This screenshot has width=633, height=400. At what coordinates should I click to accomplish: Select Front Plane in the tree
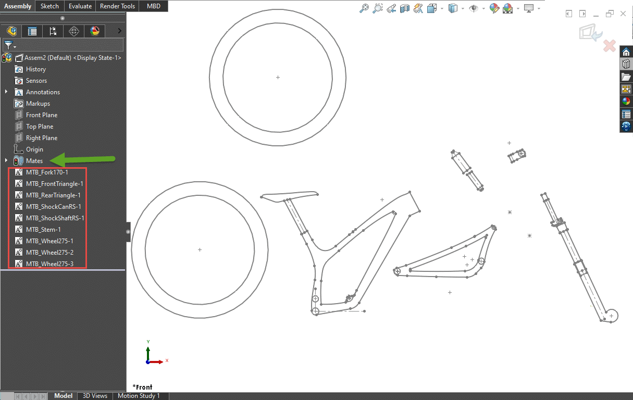point(42,115)
